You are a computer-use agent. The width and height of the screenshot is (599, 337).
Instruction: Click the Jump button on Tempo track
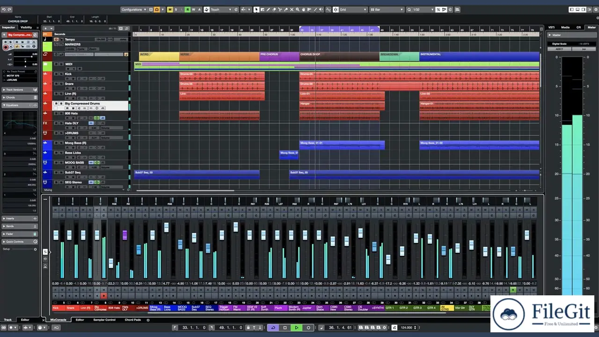(121, 39)
